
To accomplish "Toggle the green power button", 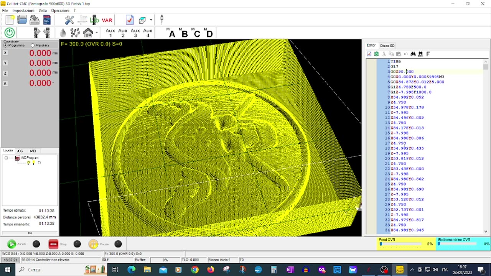I will [x=10, y=33].
